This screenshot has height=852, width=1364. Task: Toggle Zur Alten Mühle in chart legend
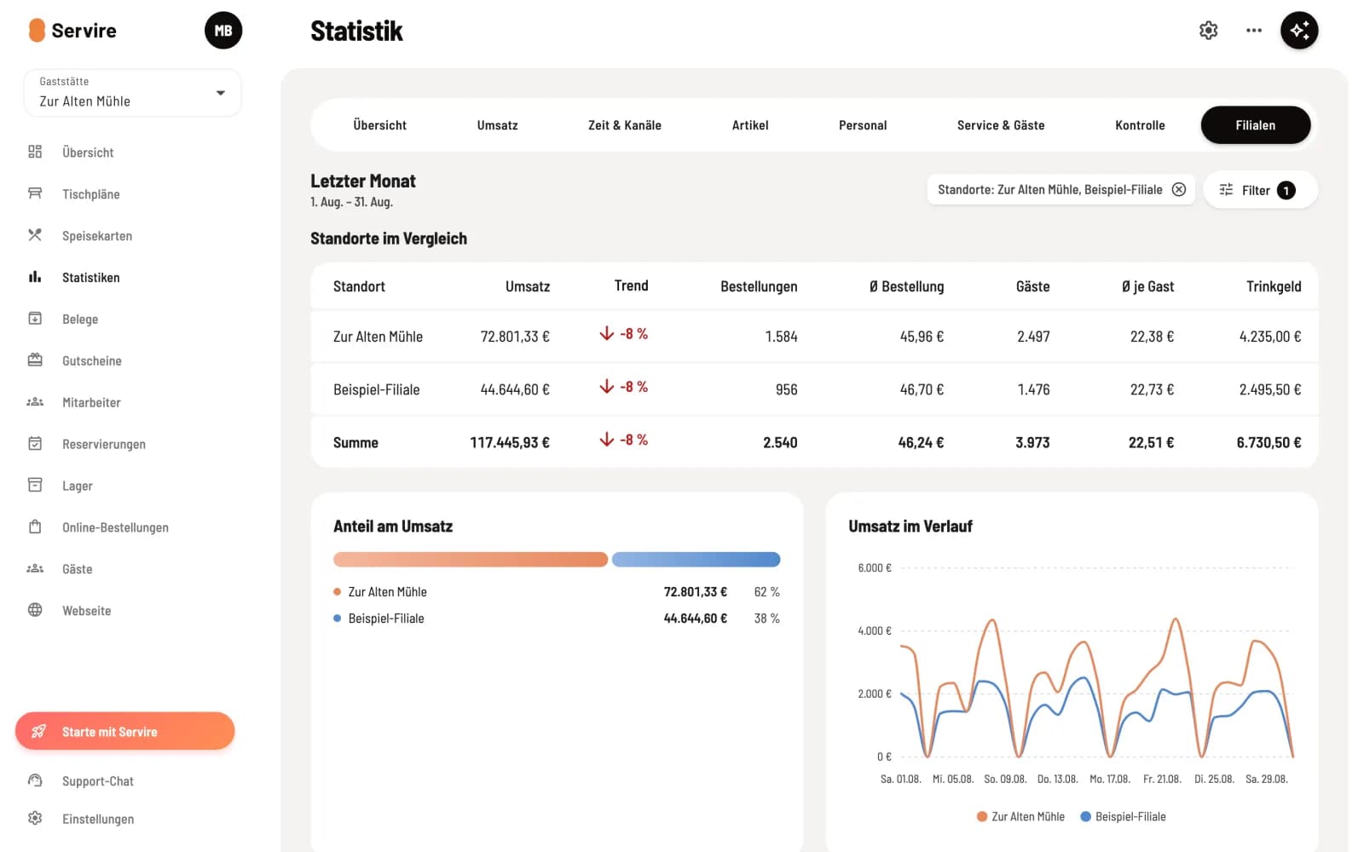pyautogui.click(x=1020, y=816)
